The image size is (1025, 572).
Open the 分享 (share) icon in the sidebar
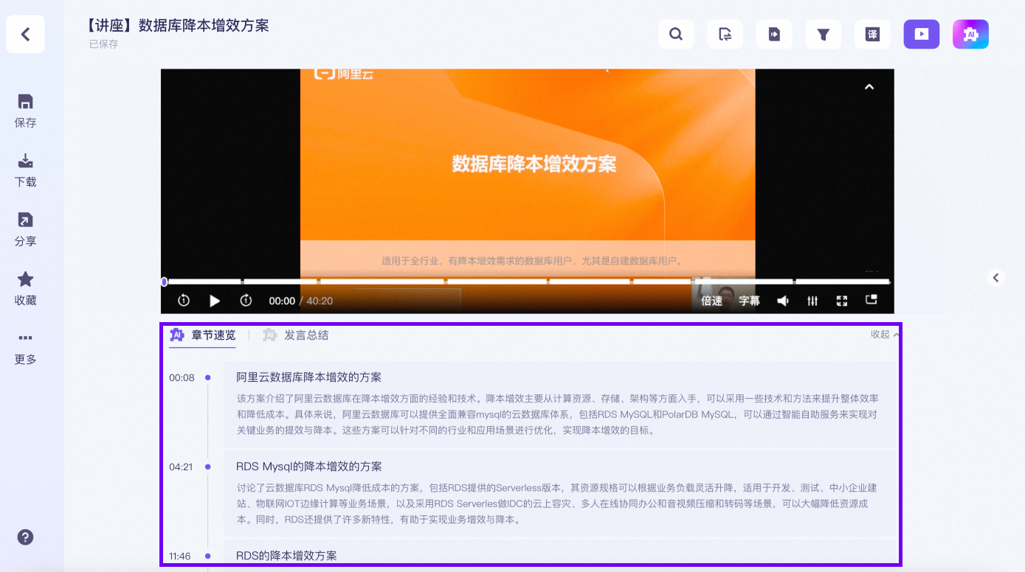pos(25,226)
